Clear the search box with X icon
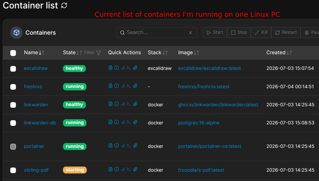The image size is (319, 181). tap(190, 33)
